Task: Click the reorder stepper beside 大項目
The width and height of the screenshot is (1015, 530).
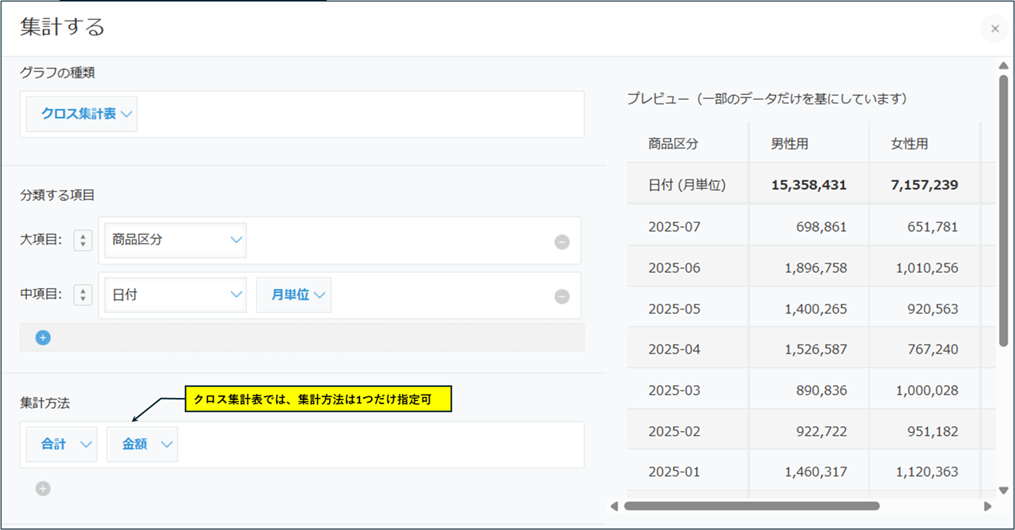Action: [82, 240]
